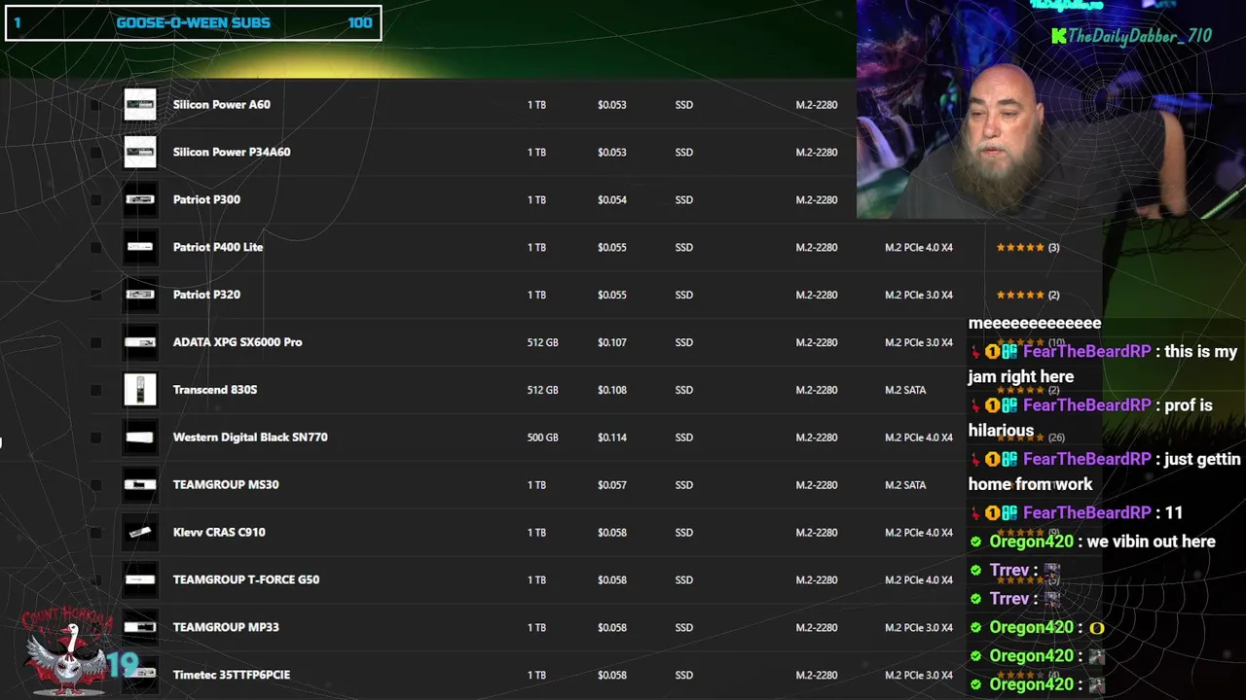1246x700 pixels.
Task: Tick the checkbox for Silicon Power A60
Action: click(x=95, y=105)
